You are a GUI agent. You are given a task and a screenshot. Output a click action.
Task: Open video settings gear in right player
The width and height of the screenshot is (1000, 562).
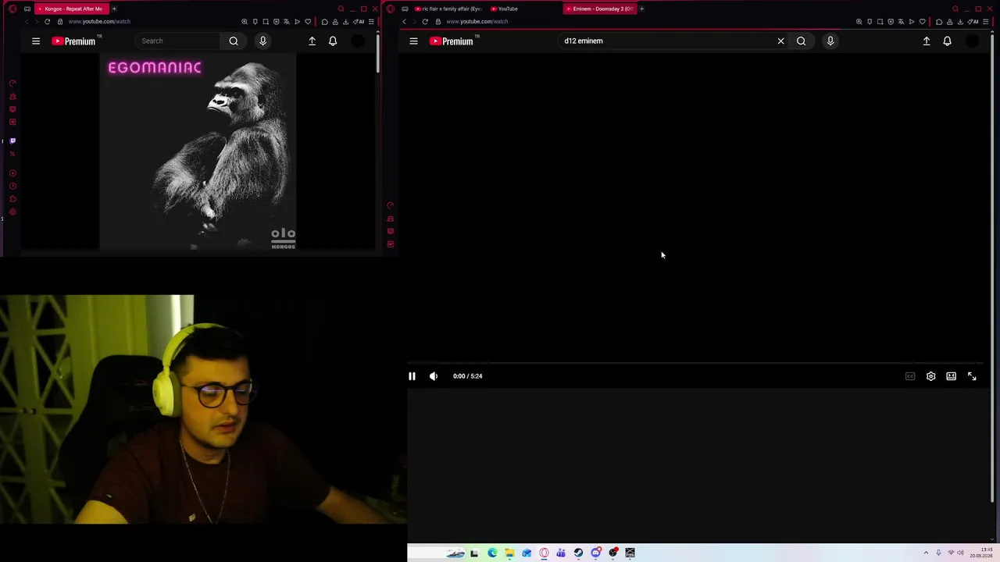(x=930, y=376)
